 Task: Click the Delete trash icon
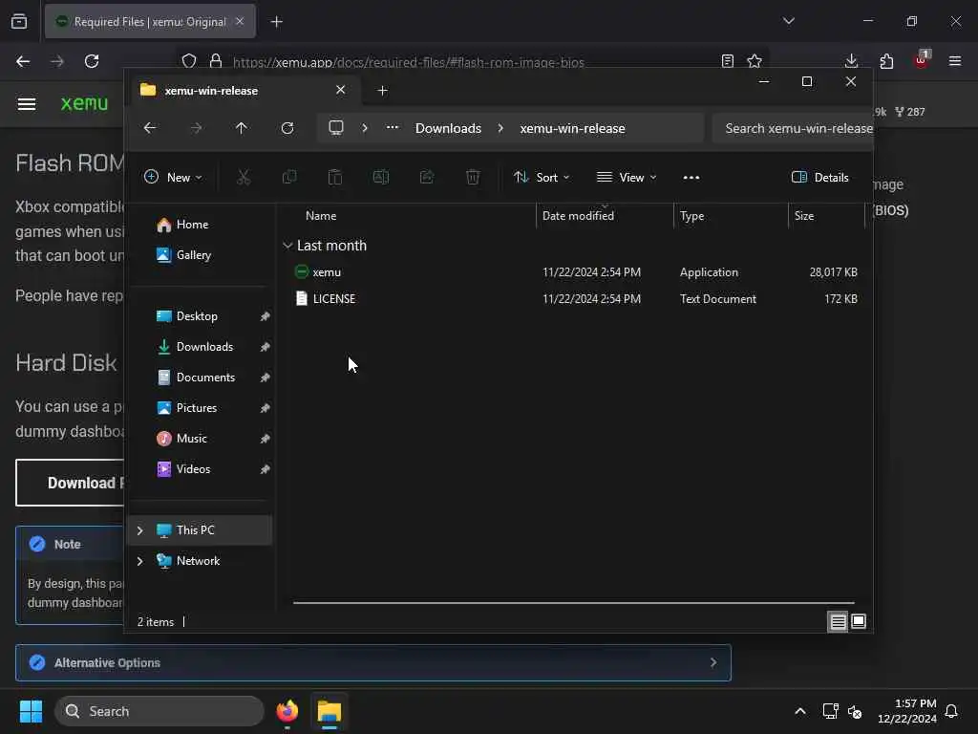(x=473, y=177)
